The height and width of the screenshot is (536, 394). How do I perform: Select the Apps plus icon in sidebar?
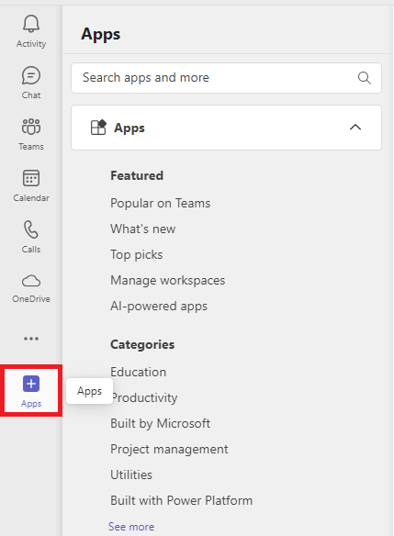coord(31,384)
